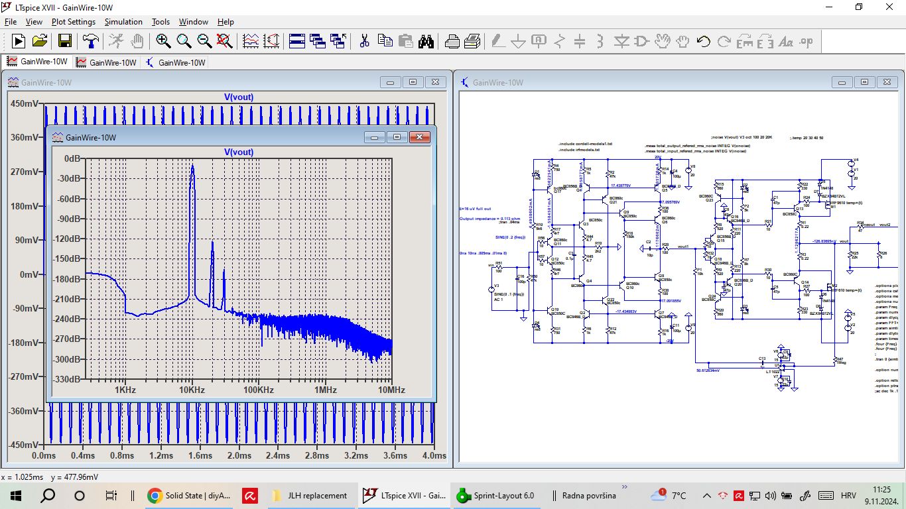Viewport: 906px width, 509px height.
Task: Select the Diode component tool
Action: 621,41
